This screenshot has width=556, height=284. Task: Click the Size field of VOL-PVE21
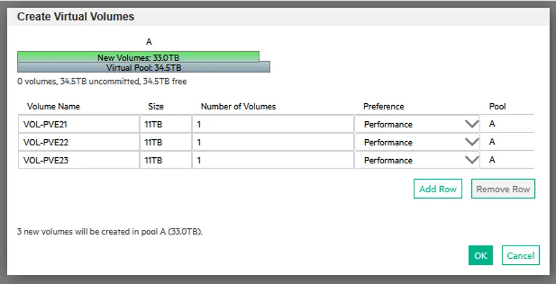point(166,124)
